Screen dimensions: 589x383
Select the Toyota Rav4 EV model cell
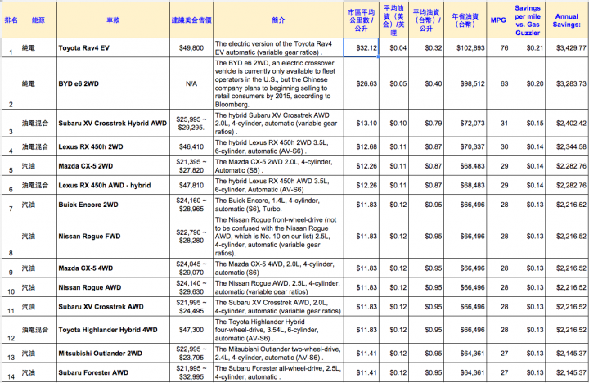pos(113,47)
